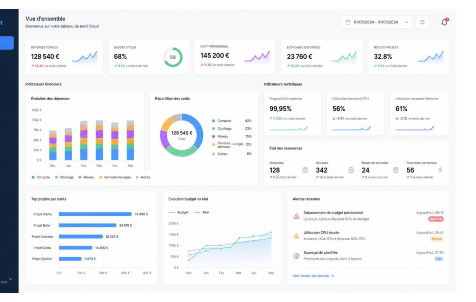Toggle Réseau series in the bar chart legend
Screen dimensions: 476x302
pos(86,177)
